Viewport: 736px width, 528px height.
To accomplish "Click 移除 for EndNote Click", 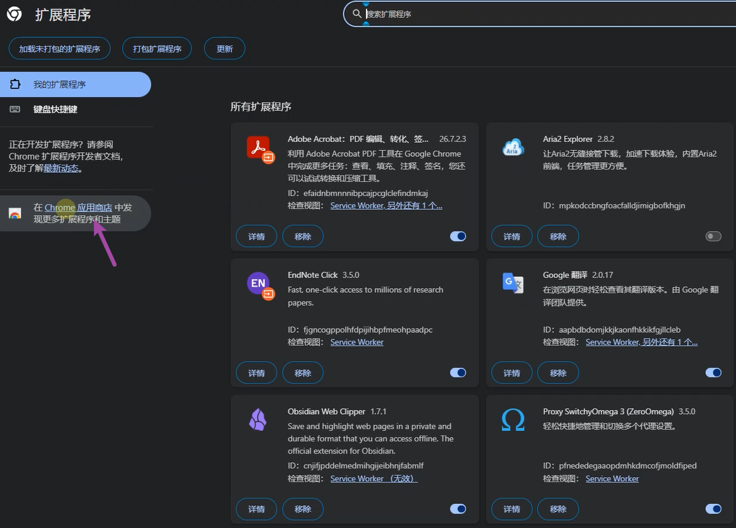I will click(x=303, y=373).
